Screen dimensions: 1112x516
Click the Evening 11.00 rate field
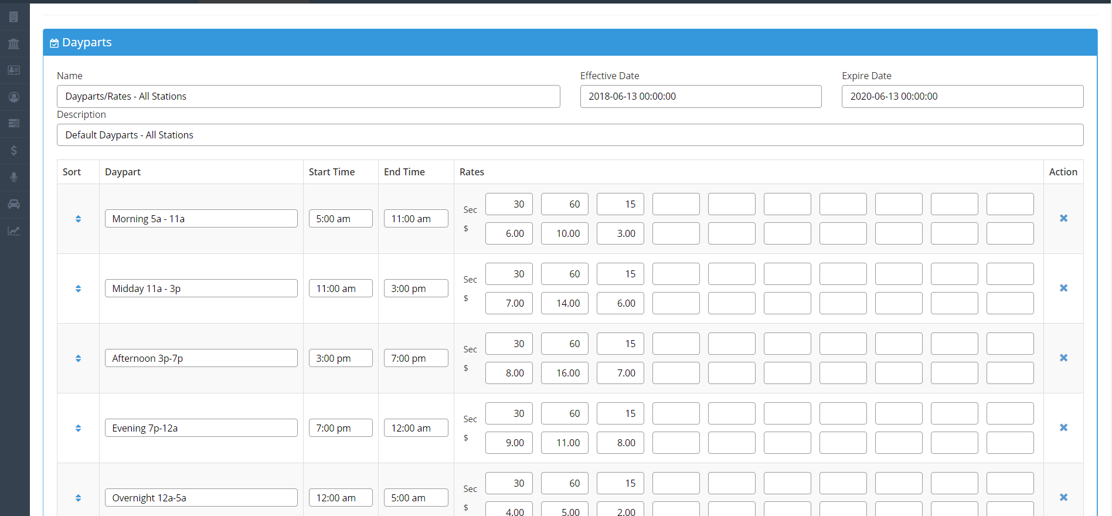(x=564, y=443)
